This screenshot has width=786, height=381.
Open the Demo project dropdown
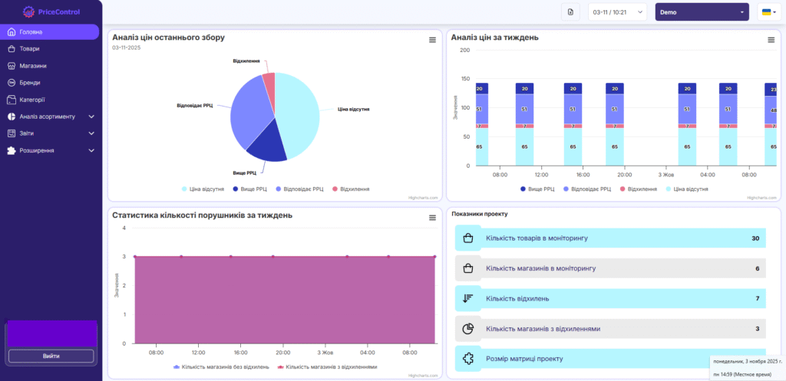(702, 12)
